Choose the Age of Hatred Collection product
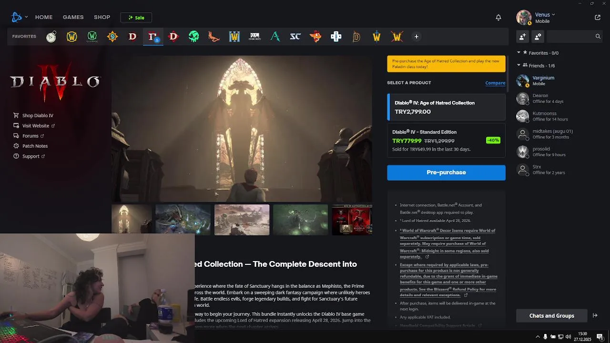 tap(446, 107)
